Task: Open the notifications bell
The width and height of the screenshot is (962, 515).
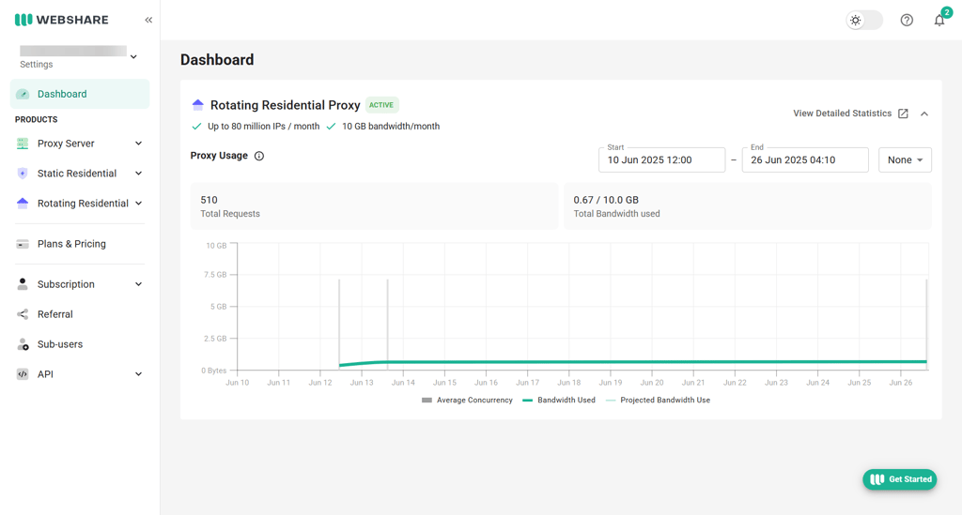Action: pos(939,21)
